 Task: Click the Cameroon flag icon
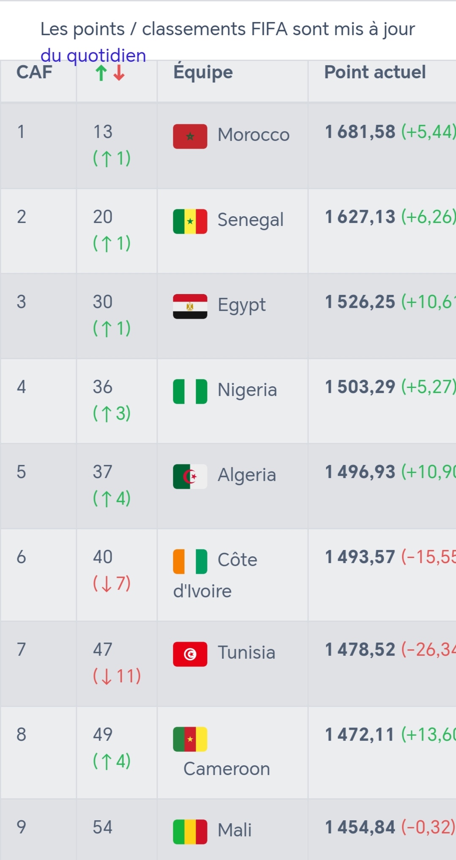click(190, 739)
